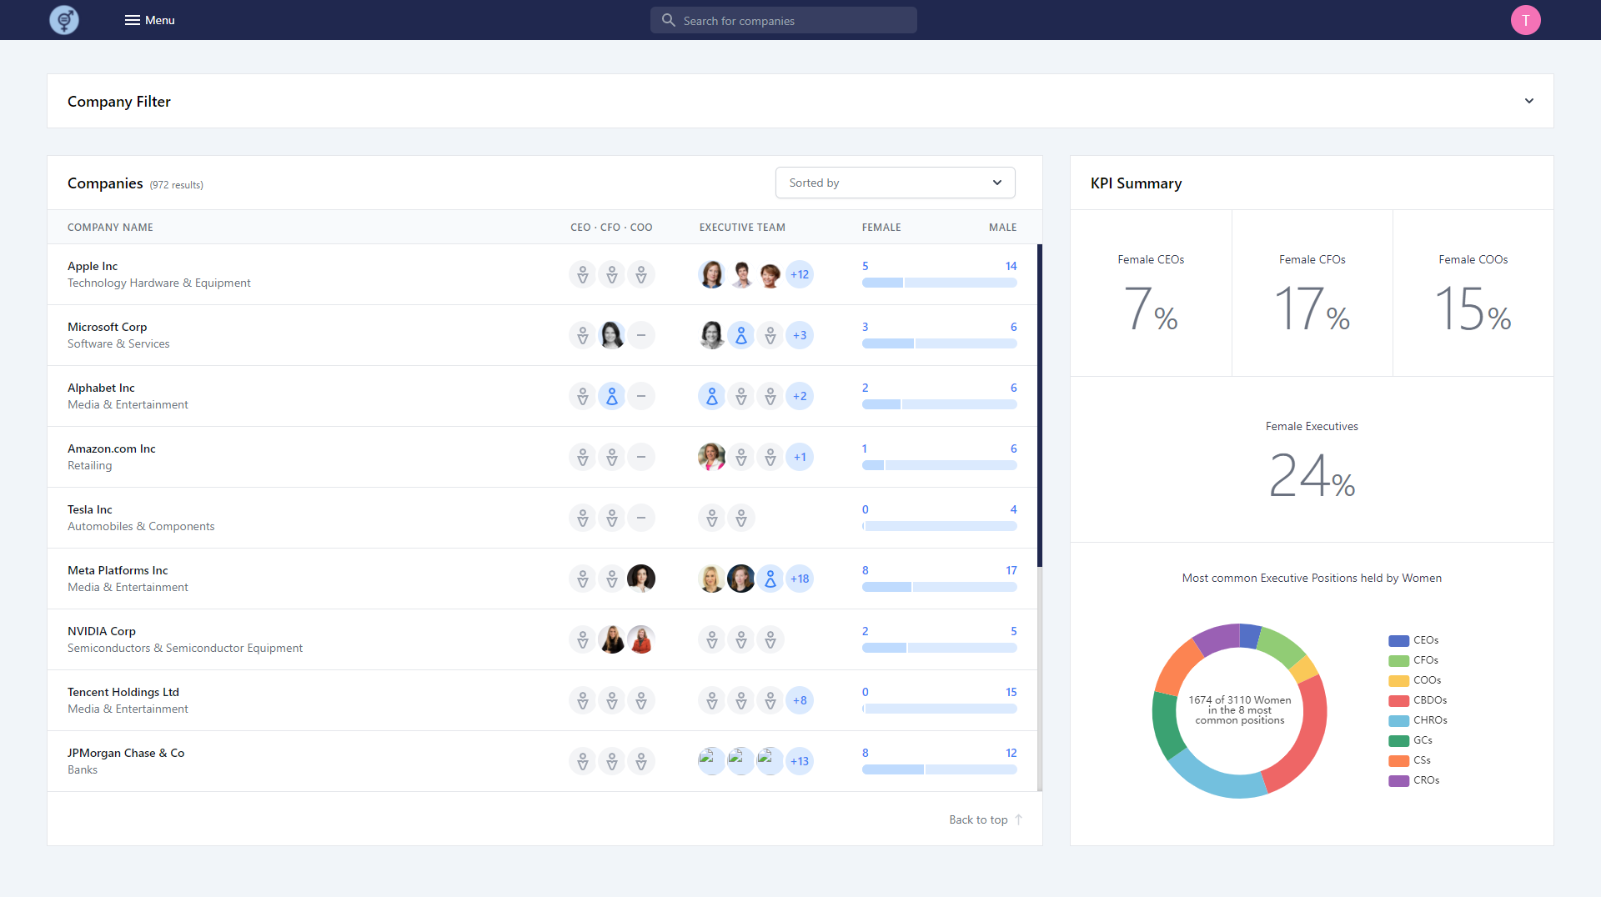
Task: Open Tencent Holdings +8 executives badge
Action: point(800,700)
